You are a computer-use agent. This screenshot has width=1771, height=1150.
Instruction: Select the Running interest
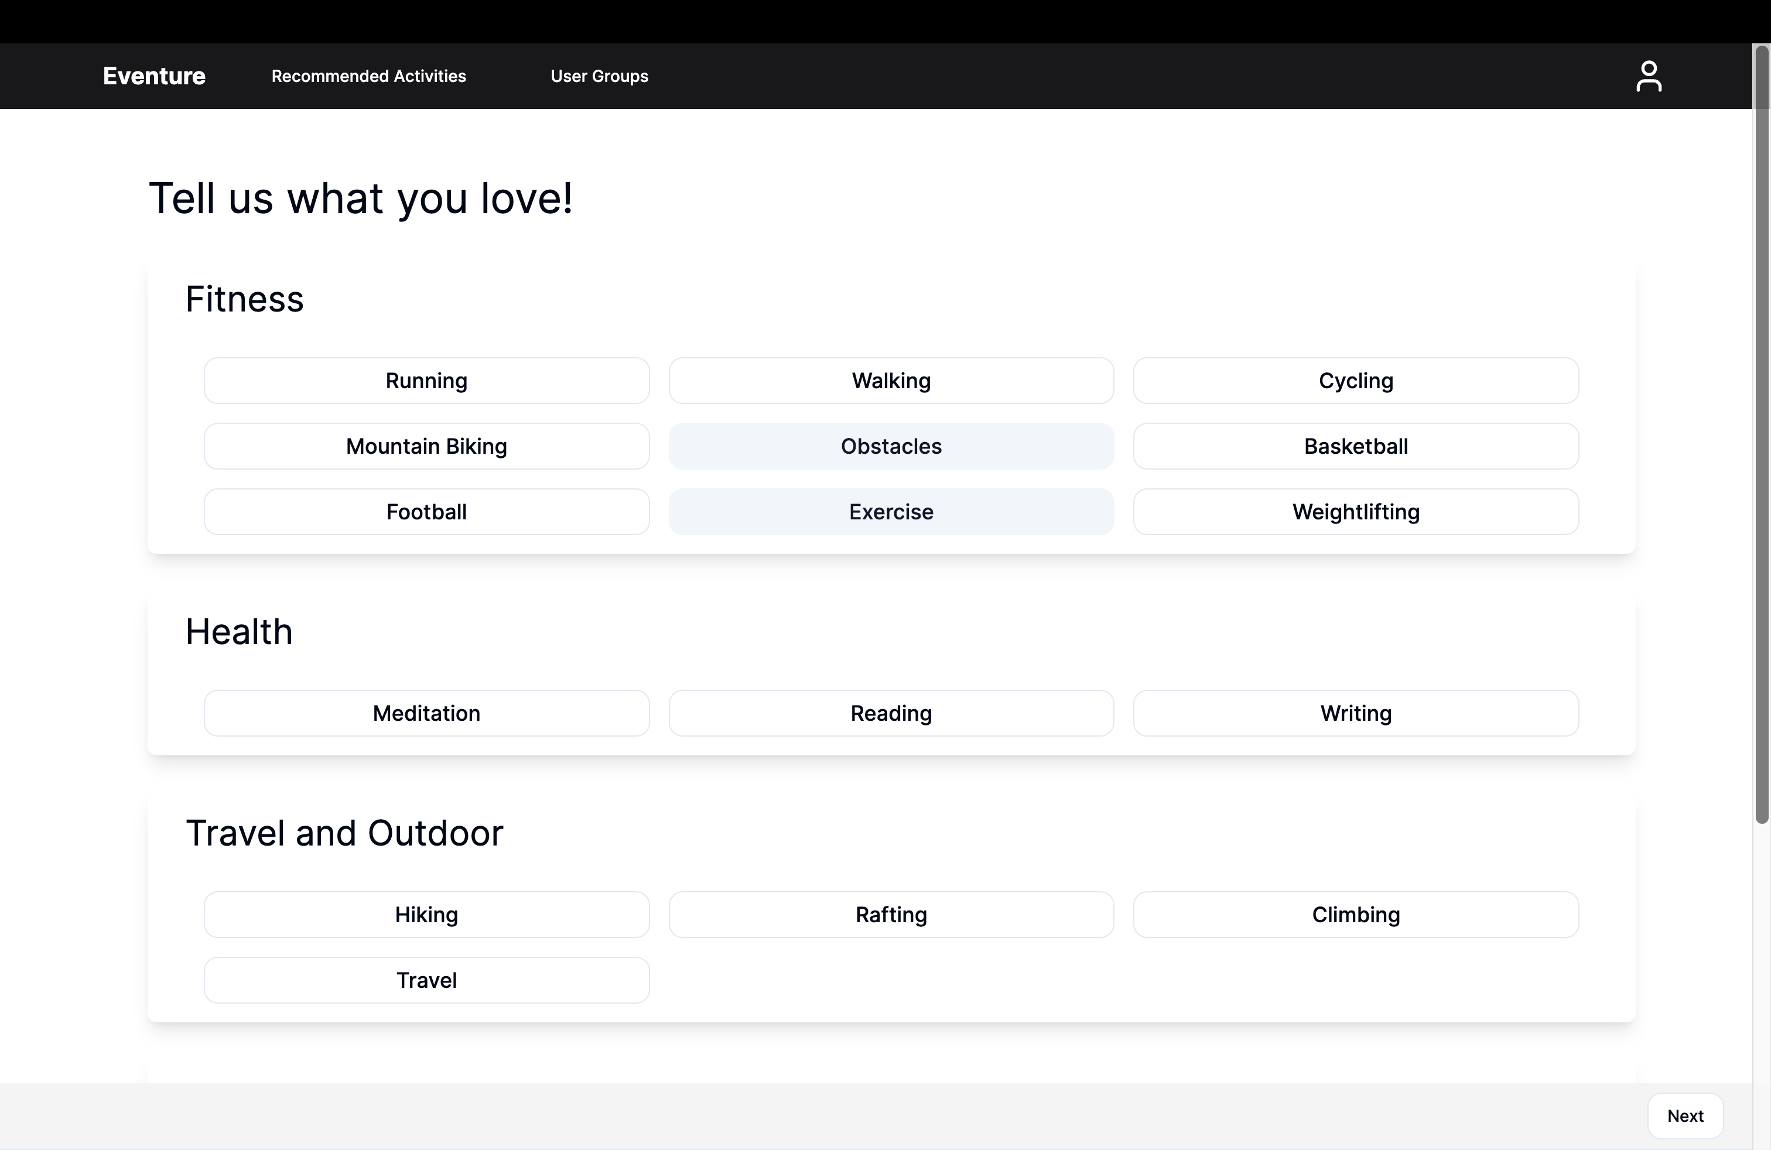click(426, 381)
